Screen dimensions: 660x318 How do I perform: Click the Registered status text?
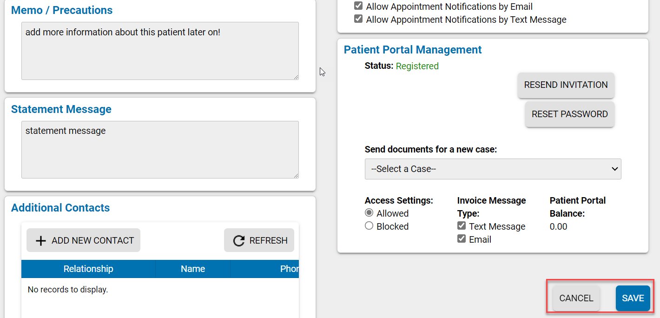click(x=417, y=66)
